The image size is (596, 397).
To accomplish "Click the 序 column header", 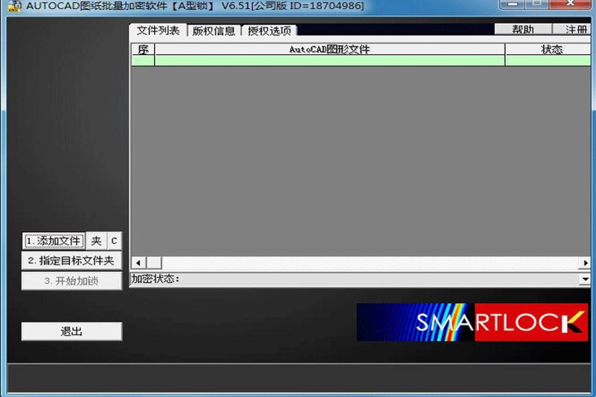I will pyautogui.click(x=143, y=50).
